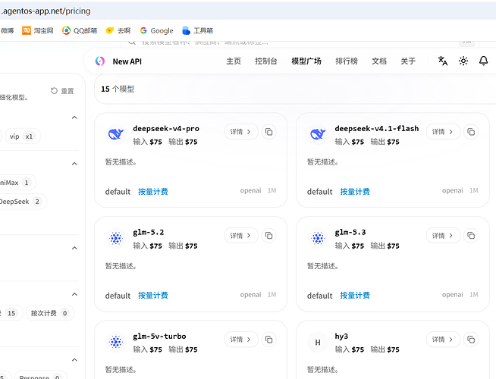Click the 'default' label on glm-5.2
Image resolution: width=496 pixels, height=379 pixels.
click(x=118, y=296)
